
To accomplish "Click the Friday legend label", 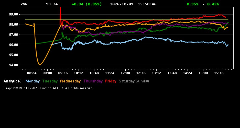I will 111,81.
